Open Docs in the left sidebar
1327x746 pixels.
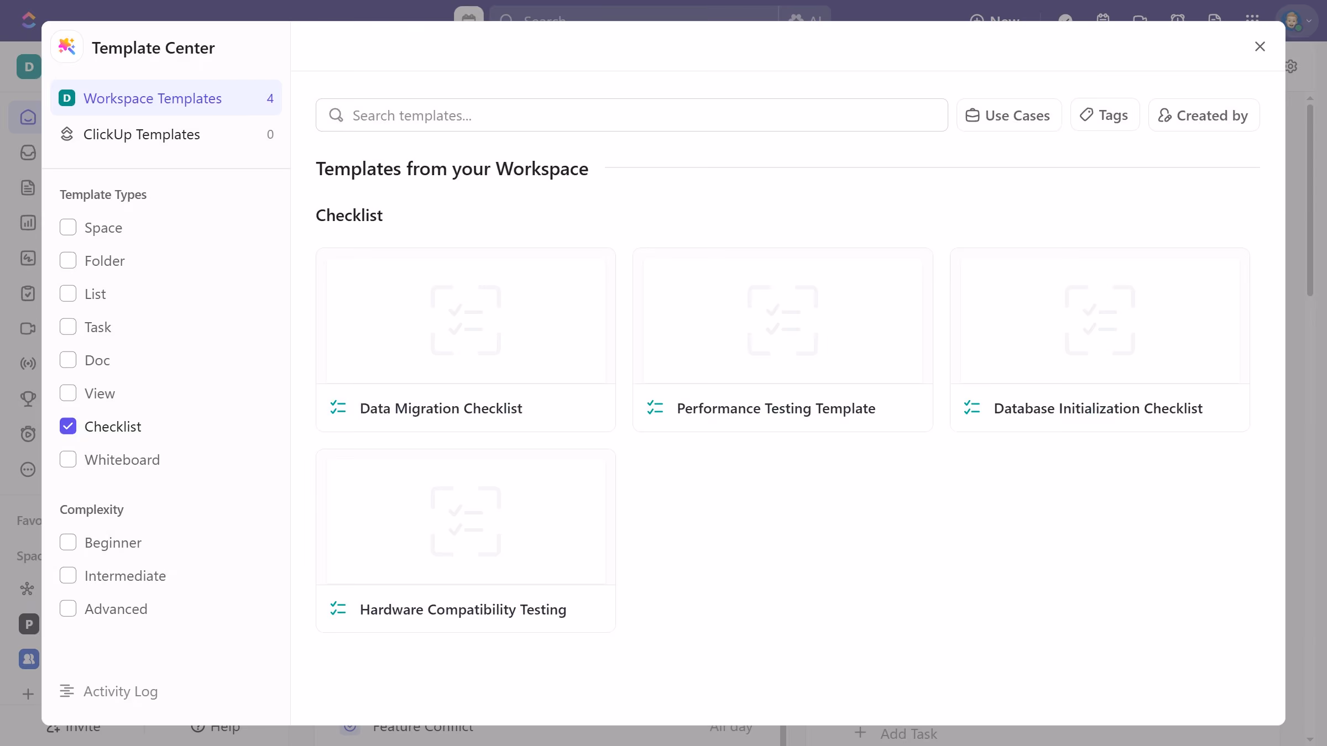tap(28, 187)
